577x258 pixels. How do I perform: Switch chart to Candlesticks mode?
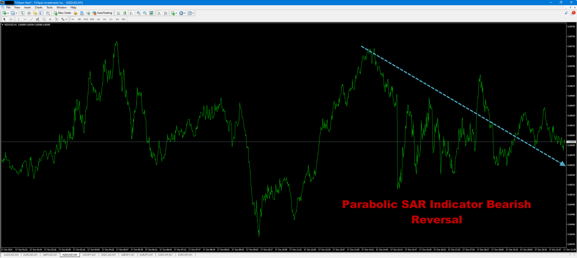125,13
